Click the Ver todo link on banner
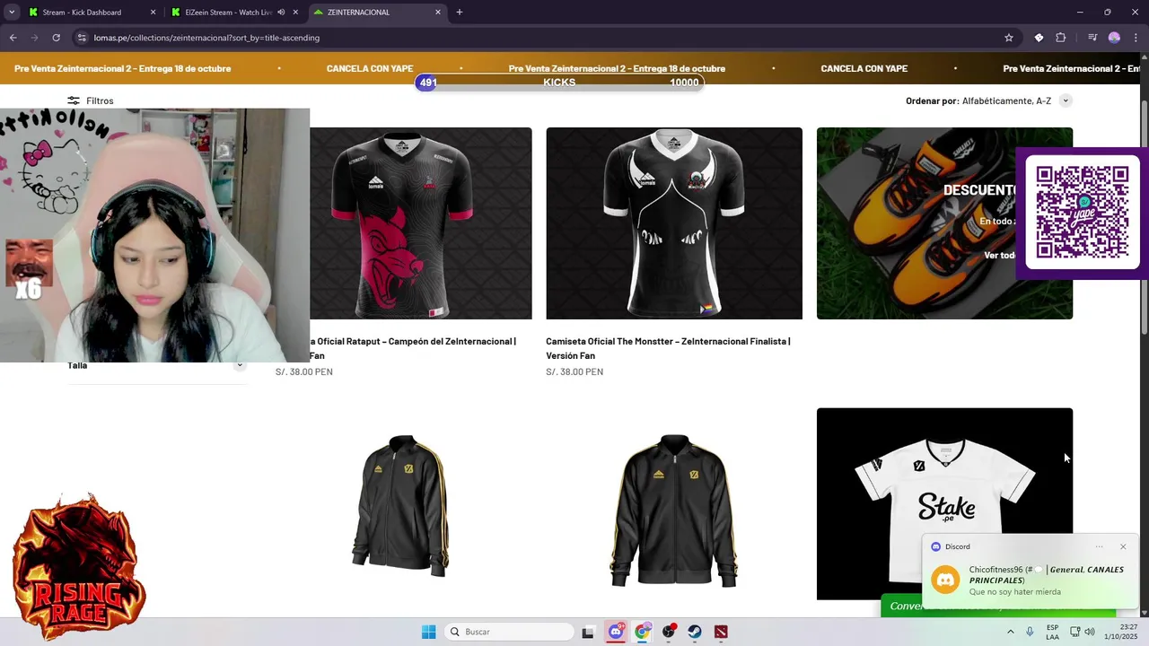 click(x=1000, y=255)
